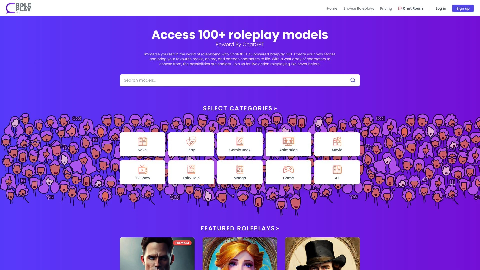Click the Game controller icon

[x=288, y=169]
